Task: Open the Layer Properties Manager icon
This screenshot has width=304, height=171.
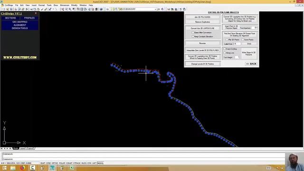Action: pos(107,9)
